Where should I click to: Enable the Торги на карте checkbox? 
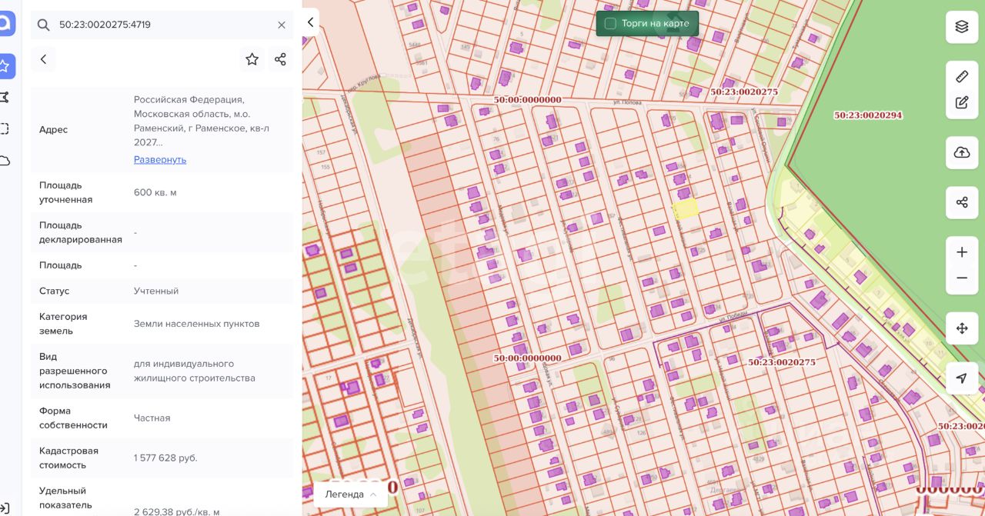pyautogui.click(x=610, y=24)
